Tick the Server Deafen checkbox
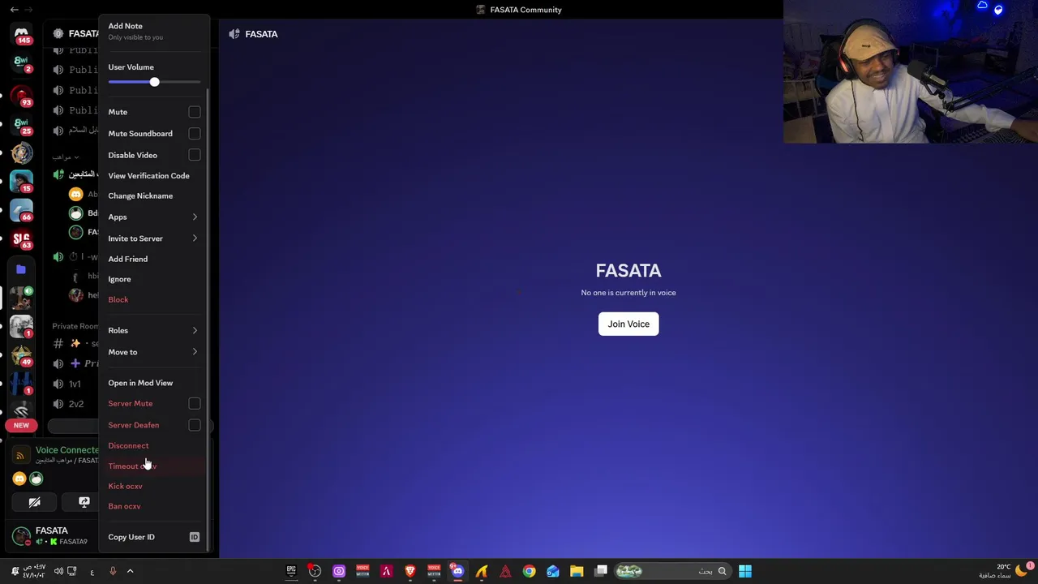Viewport: 1038px width, 584px height. click(195, 424)
